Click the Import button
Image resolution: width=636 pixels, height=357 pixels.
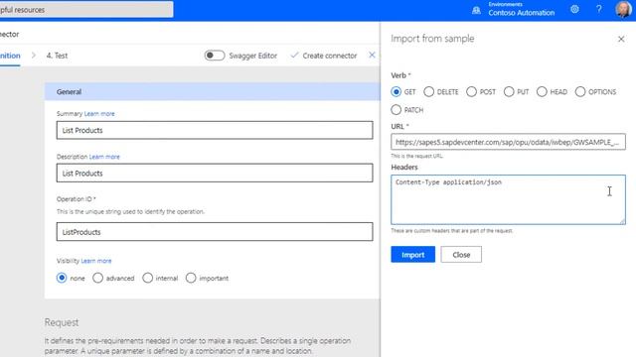click(413, 255)
